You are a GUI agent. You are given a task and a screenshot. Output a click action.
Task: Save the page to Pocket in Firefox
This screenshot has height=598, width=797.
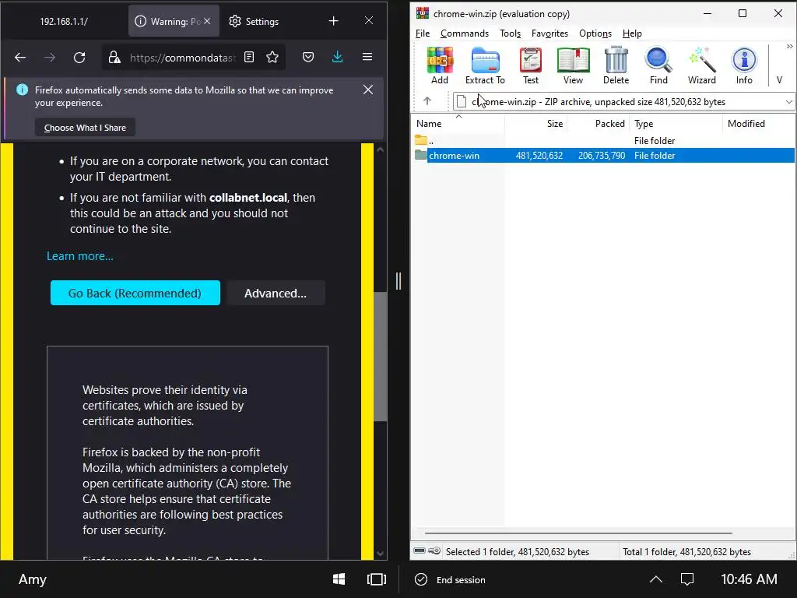(x=308, y=57)
